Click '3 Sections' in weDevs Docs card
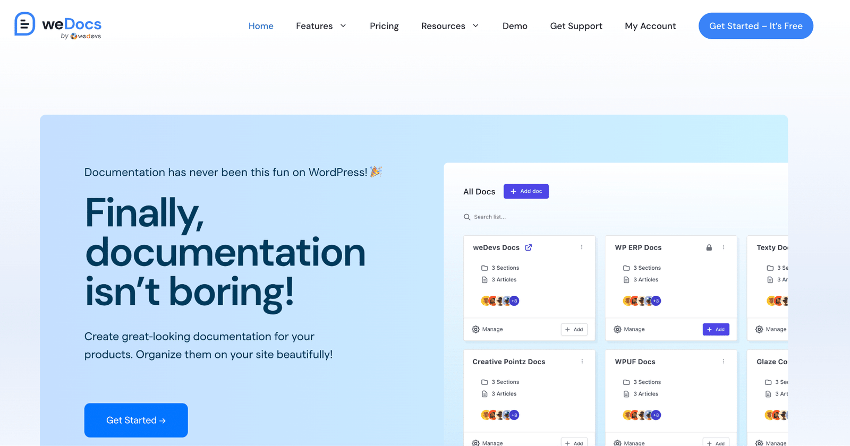Screen dimensions: 850x446 pos(505,268)
